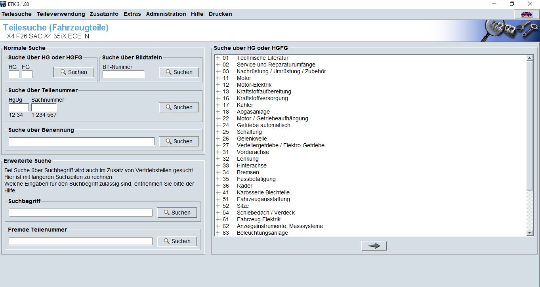Expand the 34 Bremsen group
The height and width of the screenshot is (287, 540).
218,172
